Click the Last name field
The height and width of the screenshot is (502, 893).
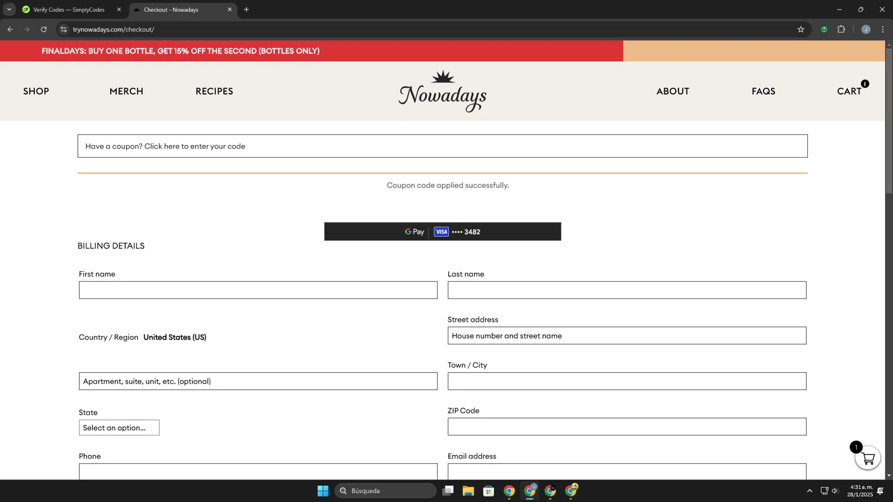[x=627, y=290]
